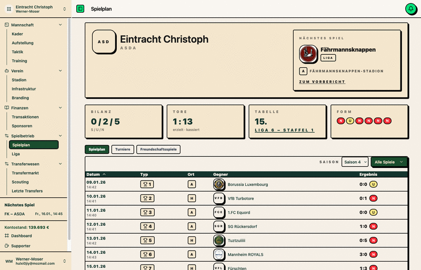Image resolution: width=421 pixels, height=270 pixels.
Task: Open the club switcher arrows at top
Action: point(64,9)
